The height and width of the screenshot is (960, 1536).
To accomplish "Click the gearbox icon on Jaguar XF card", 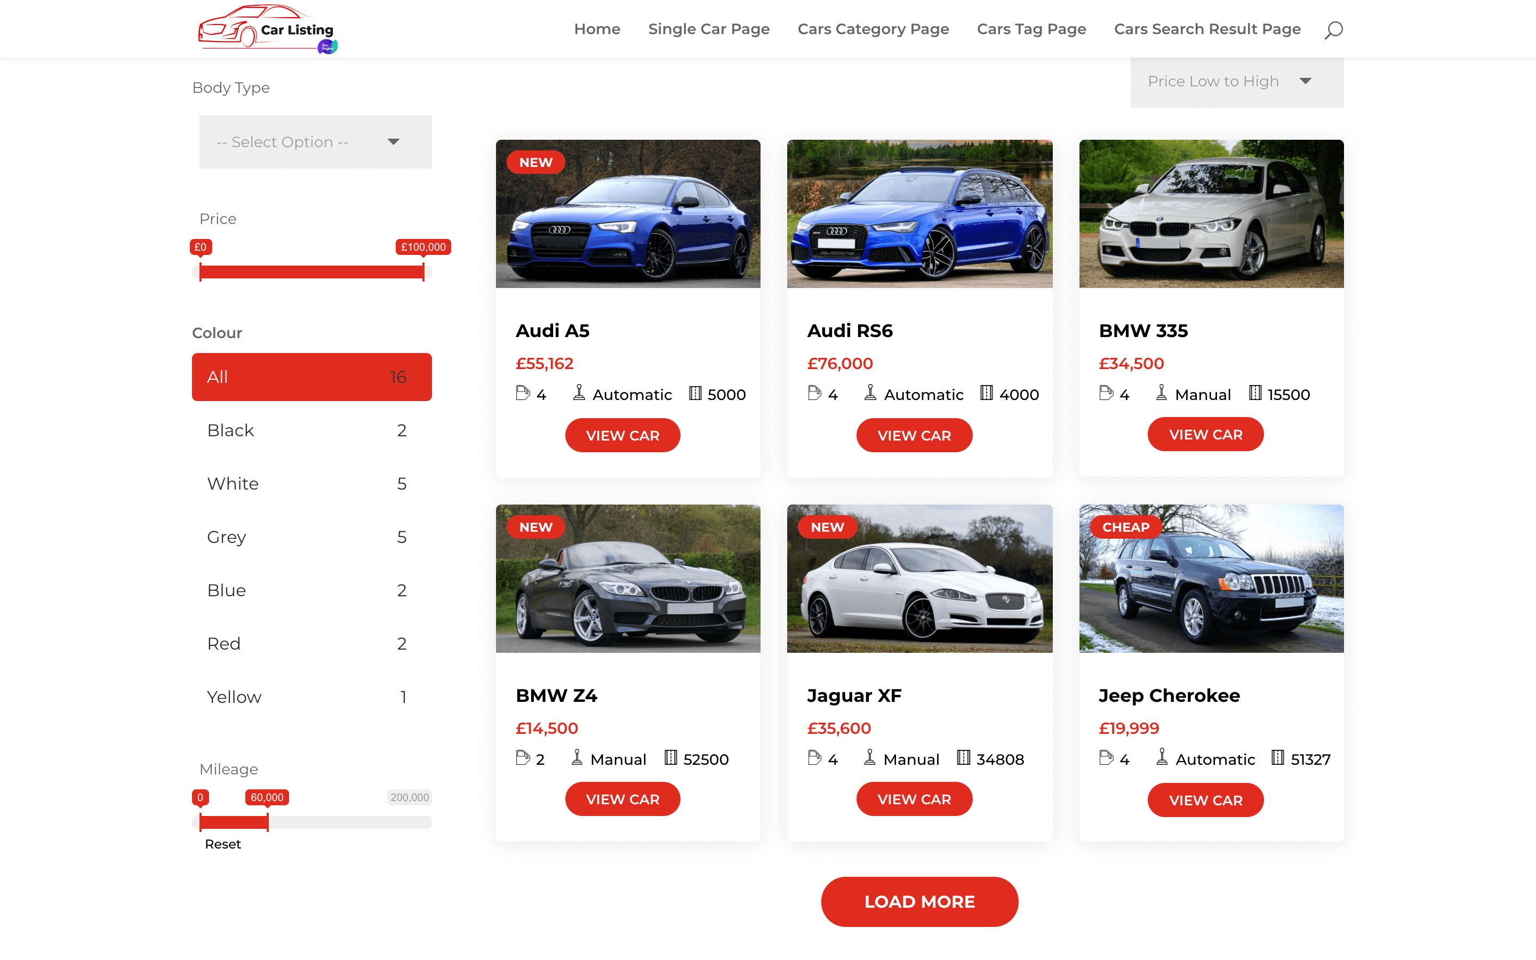I will click(869, 757).
